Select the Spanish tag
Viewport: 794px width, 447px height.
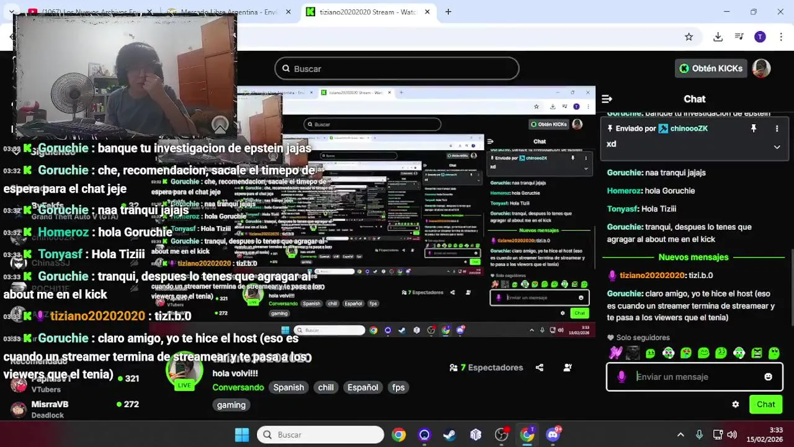pyautogui.click(x=288, y=387)
